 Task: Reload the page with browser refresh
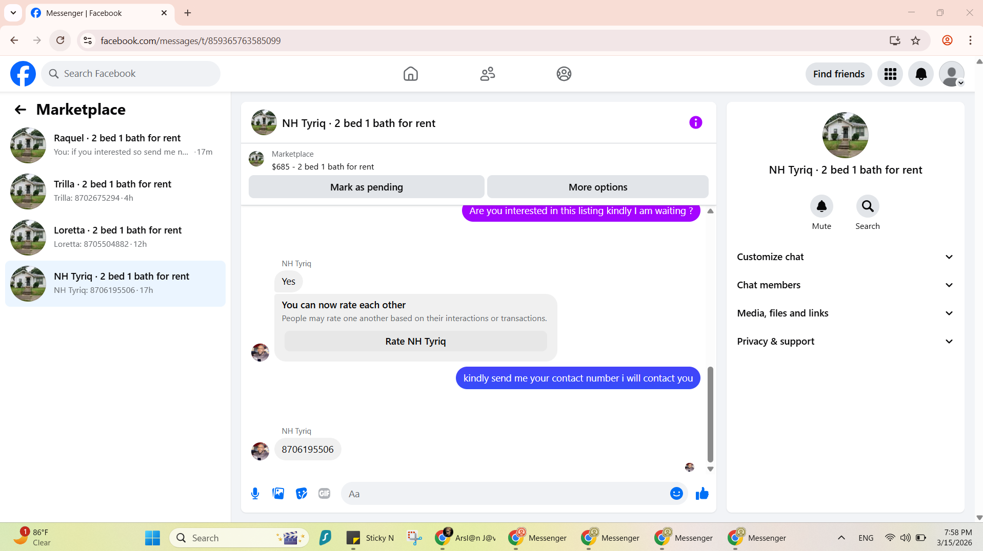(x=60, y=40)
